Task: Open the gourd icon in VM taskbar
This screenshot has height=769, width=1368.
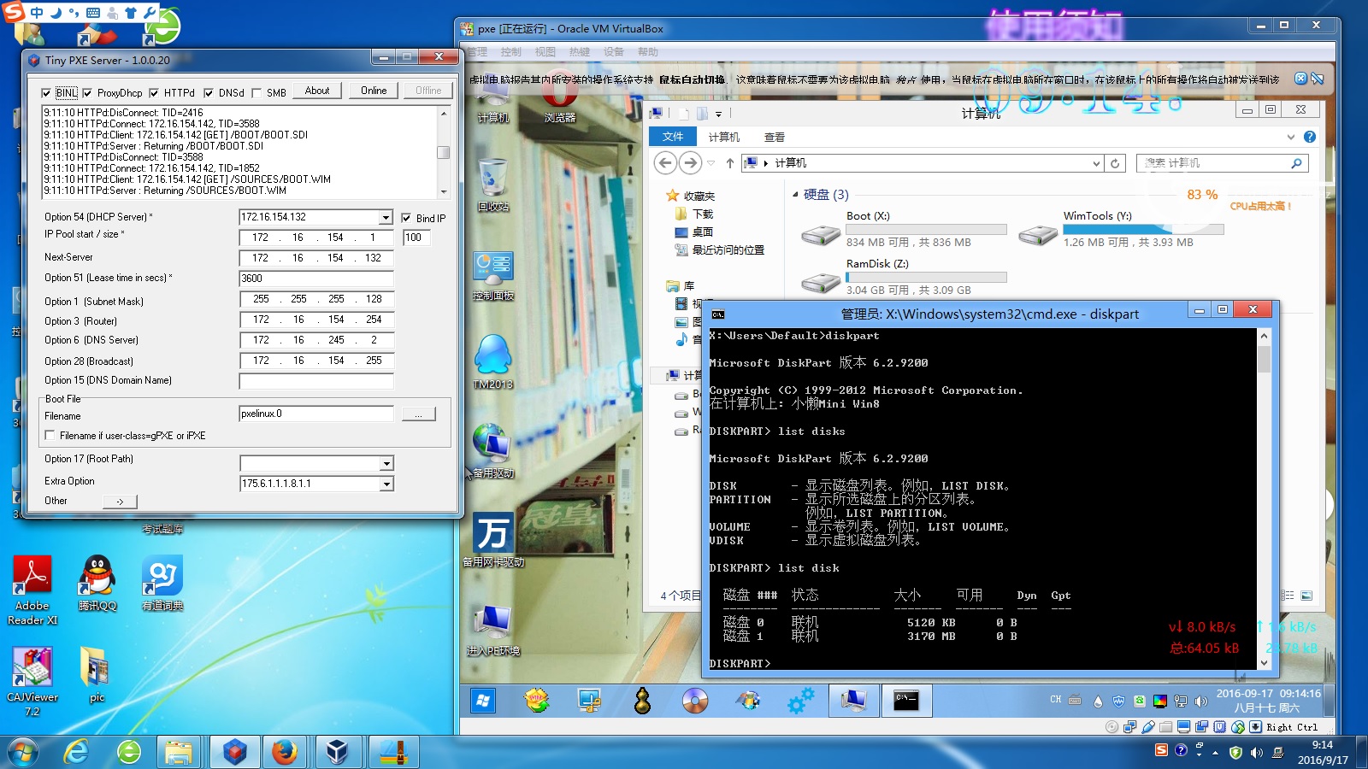Action: [642, 701]
